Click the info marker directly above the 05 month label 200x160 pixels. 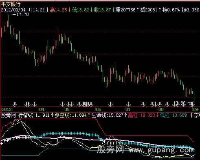coord(62,104)
